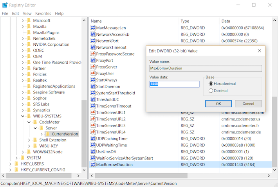Click the Registry Editor title bar icon
The width and height of the screenshot is (278, 187).
[5, 5]
